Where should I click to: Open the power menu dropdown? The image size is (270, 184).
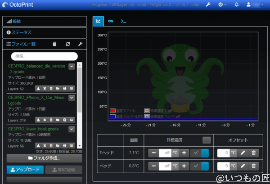(222, 5)
